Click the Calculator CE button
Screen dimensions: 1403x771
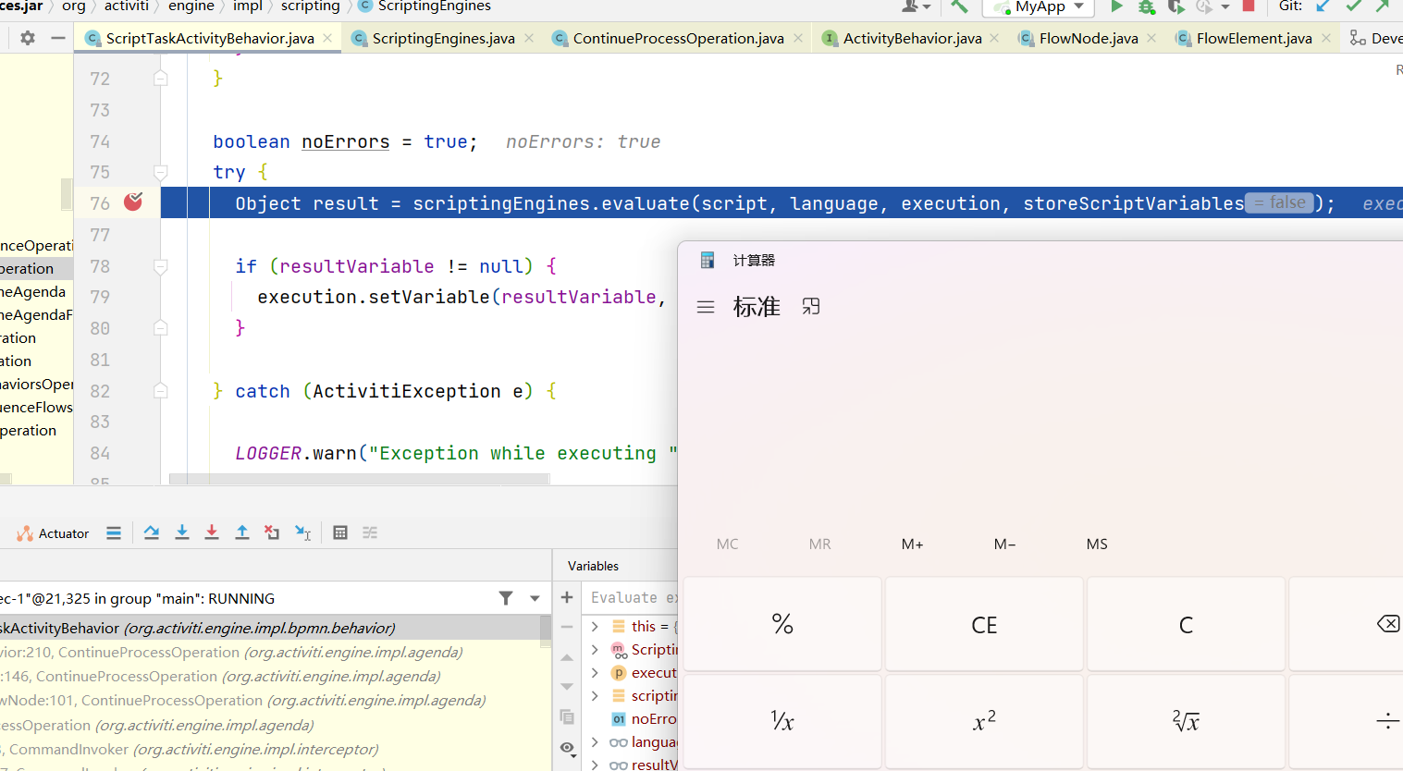(984, 625)
